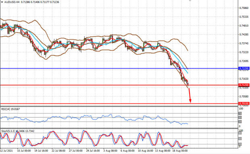Select the red 0.70150 price level label
The height and width of the screenshot is (154, 250).
coord(244,103)
